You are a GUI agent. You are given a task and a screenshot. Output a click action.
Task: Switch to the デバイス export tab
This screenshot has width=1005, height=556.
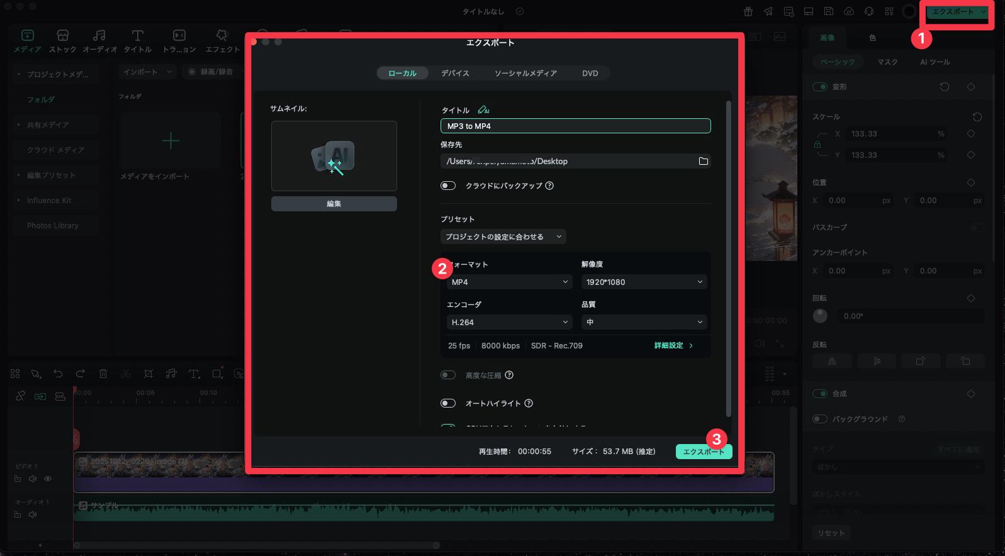[x=455, y=74]
